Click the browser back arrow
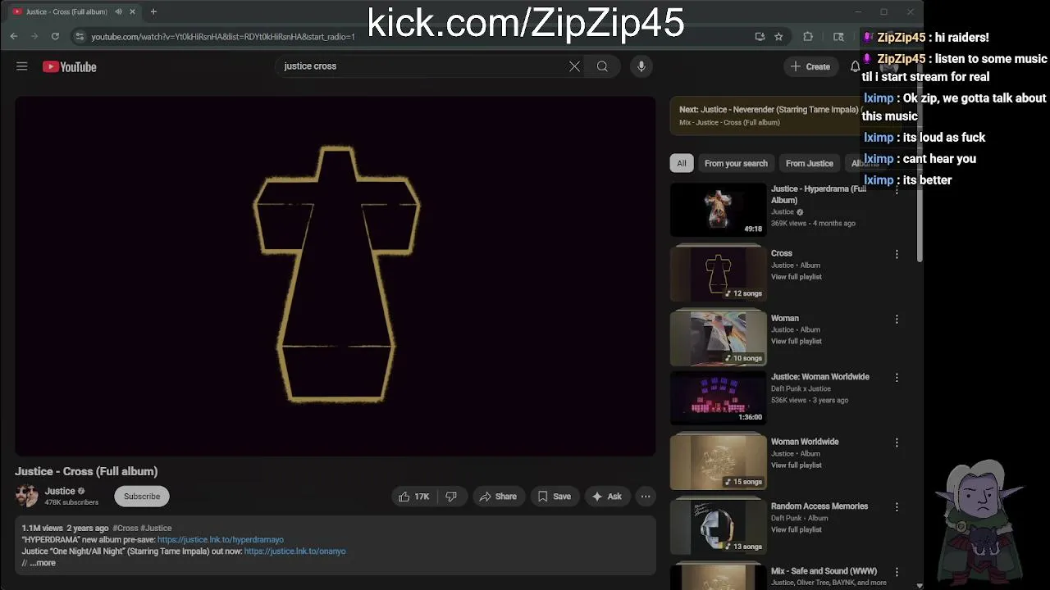 click(x=14, y=36)
